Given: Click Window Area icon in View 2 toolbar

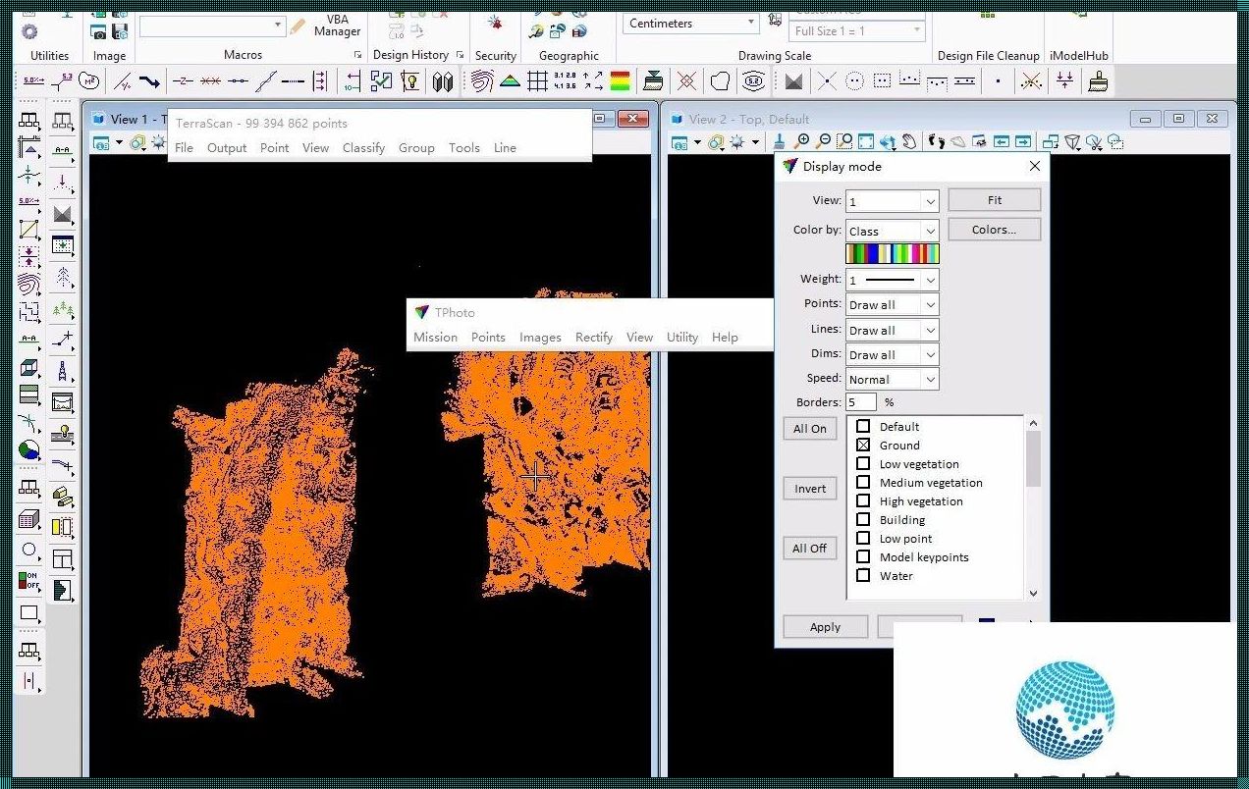Looking at the screenshot, I should (x=844, y=142).
